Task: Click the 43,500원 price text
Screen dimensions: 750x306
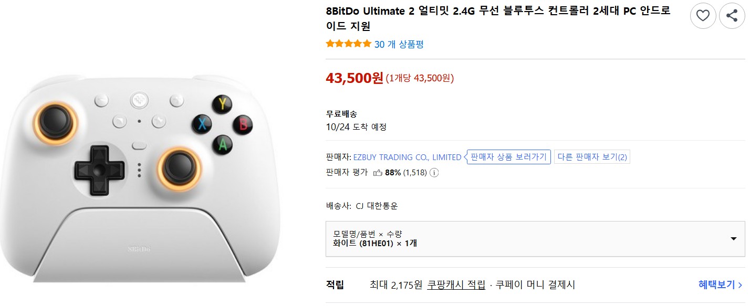Action: [355, 78]
